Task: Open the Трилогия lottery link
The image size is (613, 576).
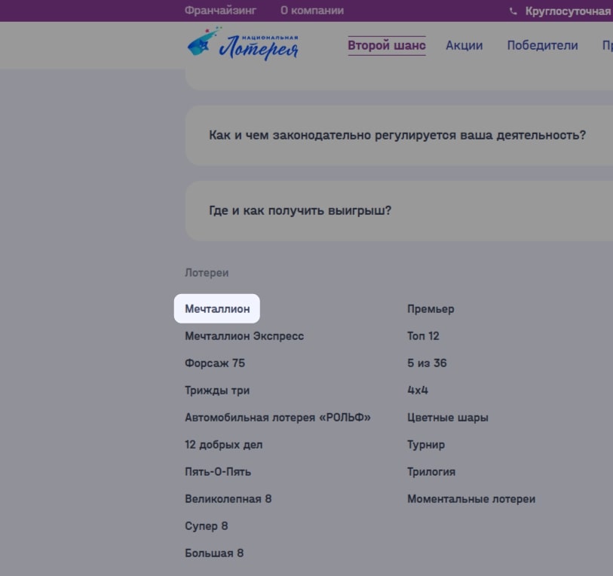Action: point(431,472)
